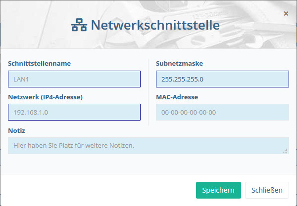The image size is (297, 206).
Task: Click the MAC-Adresse label
Action: coord(177,97)
